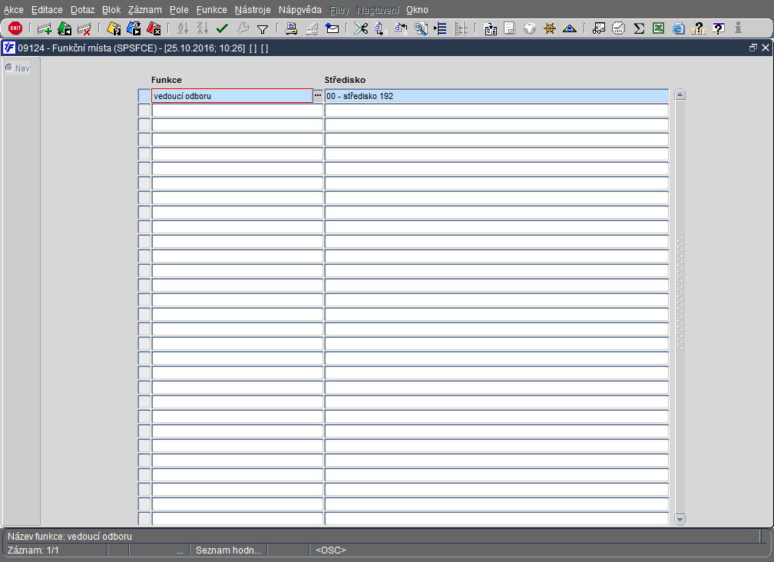
Task: Click the Sigma sum icon
Action: (639, 28)
